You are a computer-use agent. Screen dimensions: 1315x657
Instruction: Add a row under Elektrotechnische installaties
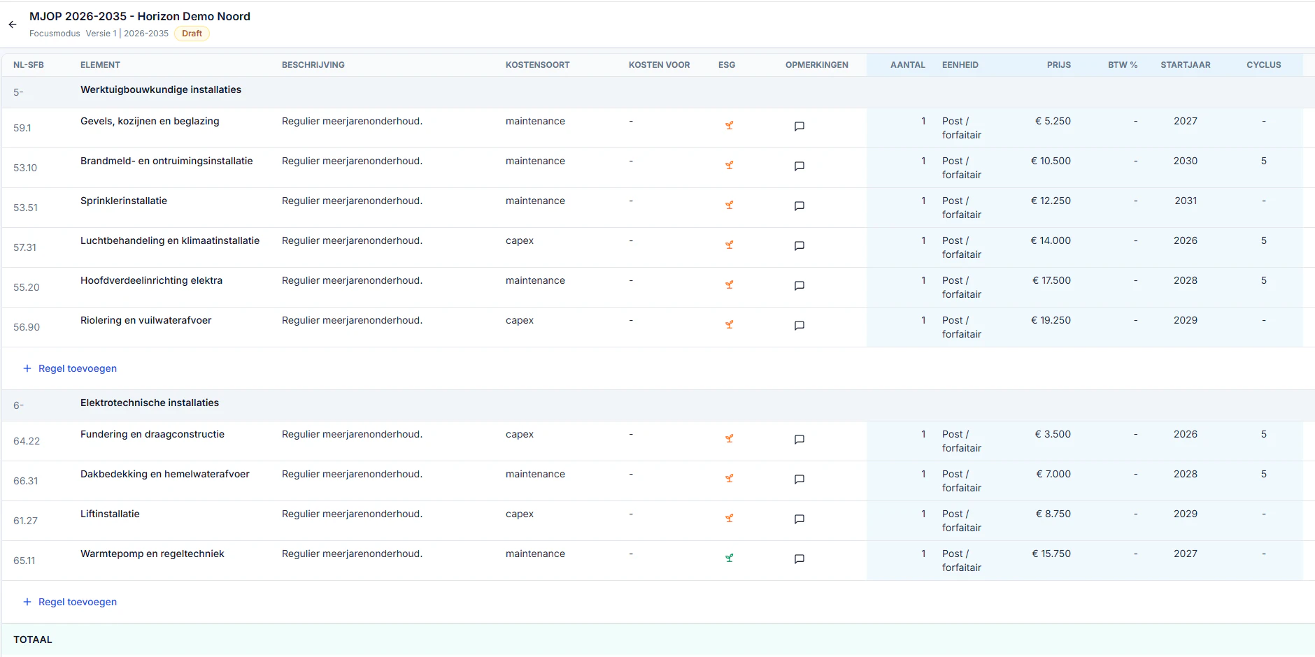(70, 602)
